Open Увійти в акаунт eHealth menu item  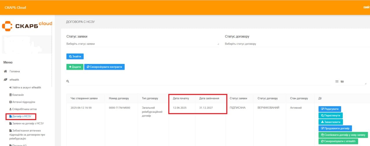[x=27, y=88]
